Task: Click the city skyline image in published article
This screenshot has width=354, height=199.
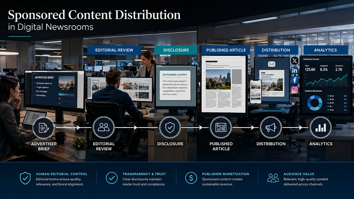Action: (218, 79)
